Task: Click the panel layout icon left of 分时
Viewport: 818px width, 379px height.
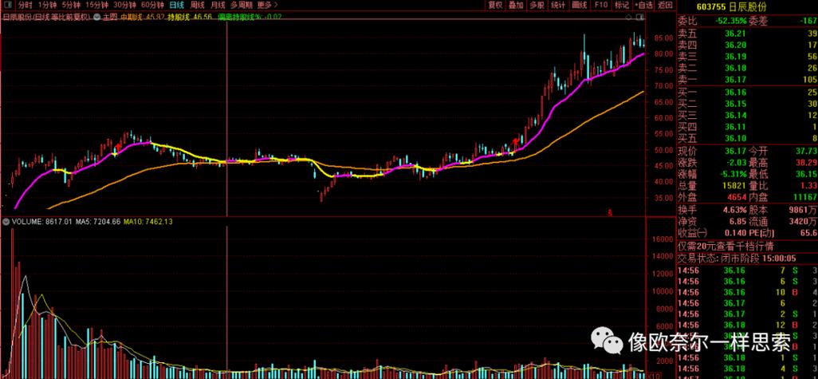Action: (8, 5)
